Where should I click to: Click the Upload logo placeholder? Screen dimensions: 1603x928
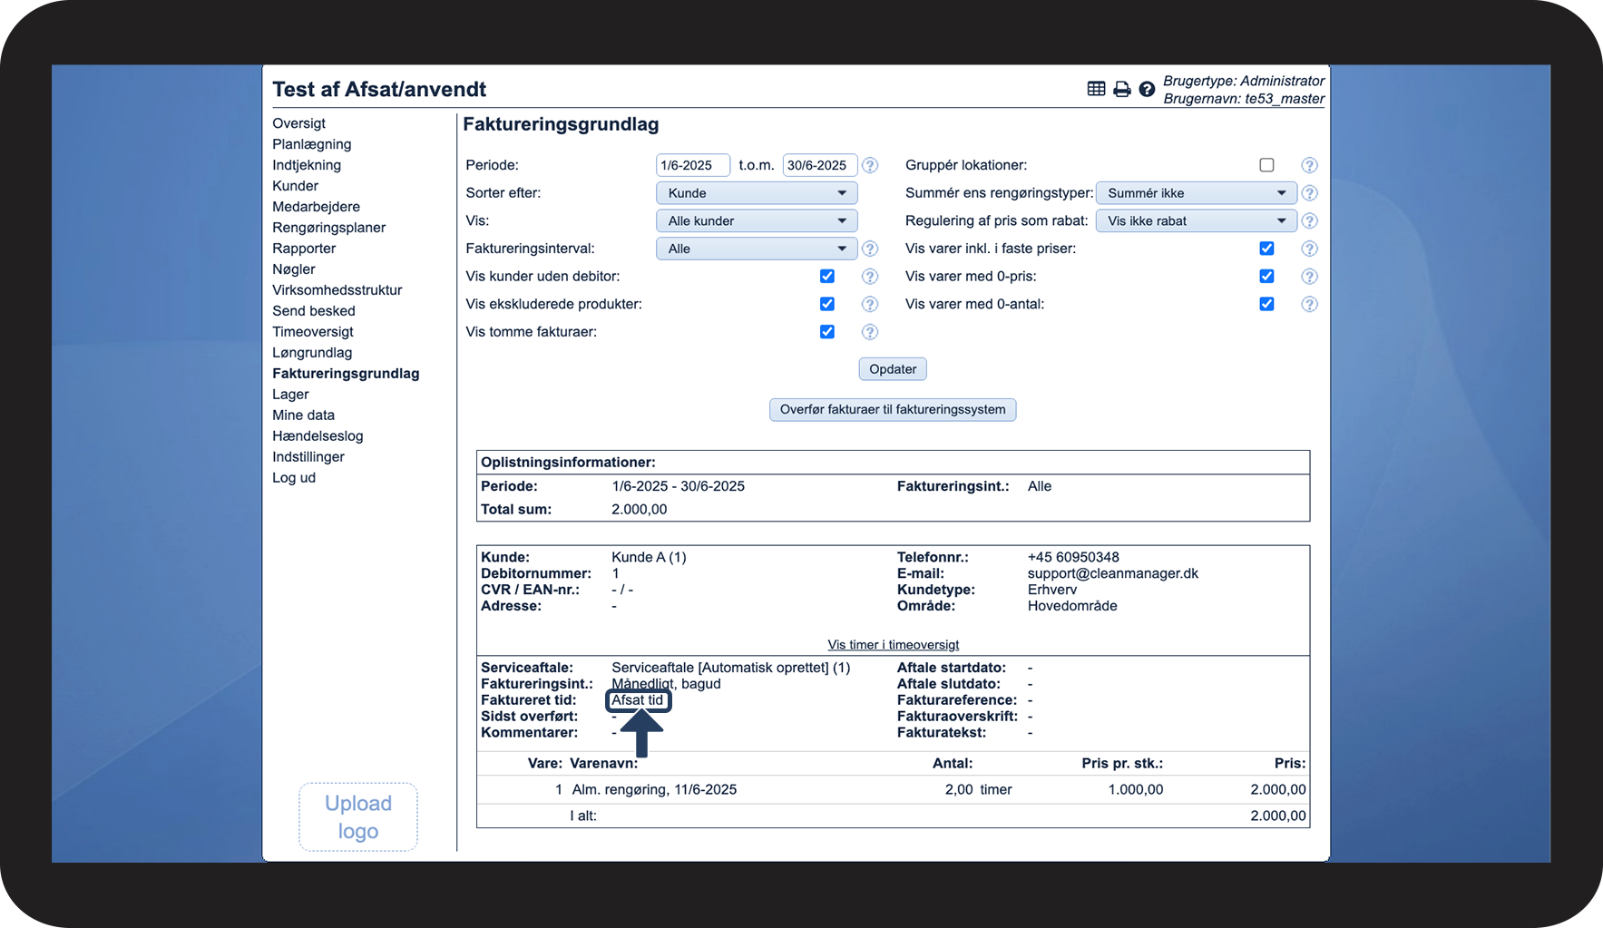[358, 817]
